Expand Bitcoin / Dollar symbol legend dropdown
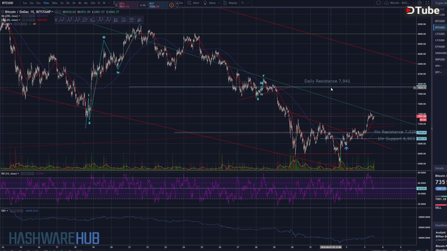The height and width of the screenshot is (251, 447). (52, 12)
